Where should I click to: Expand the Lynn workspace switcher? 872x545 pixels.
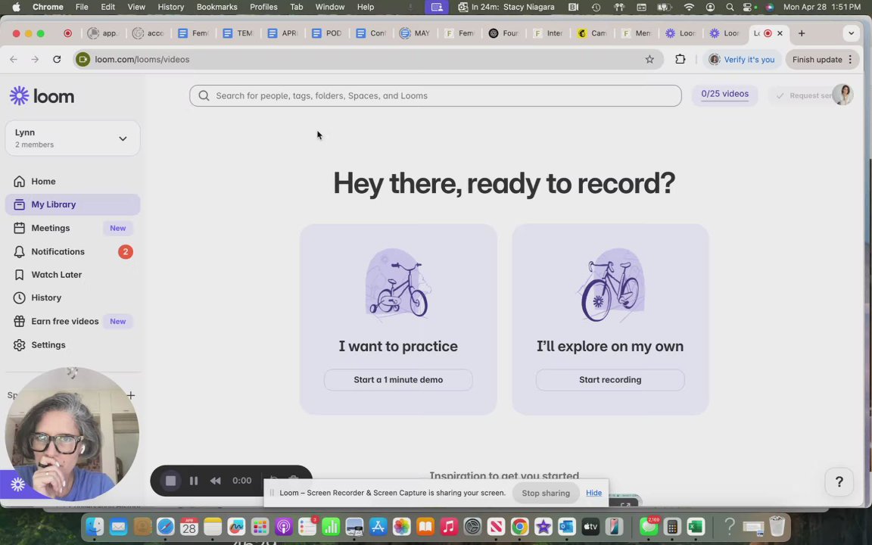click(x=73, y=138)
